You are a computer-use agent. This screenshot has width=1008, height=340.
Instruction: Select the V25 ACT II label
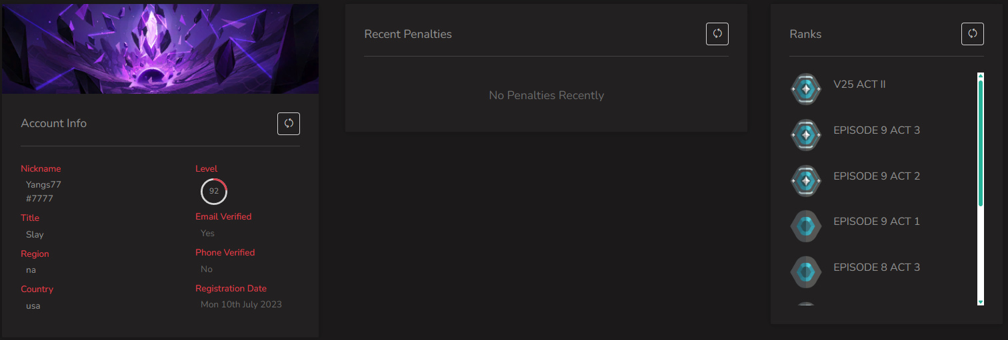pyautogui.click(x=859, y=85)
